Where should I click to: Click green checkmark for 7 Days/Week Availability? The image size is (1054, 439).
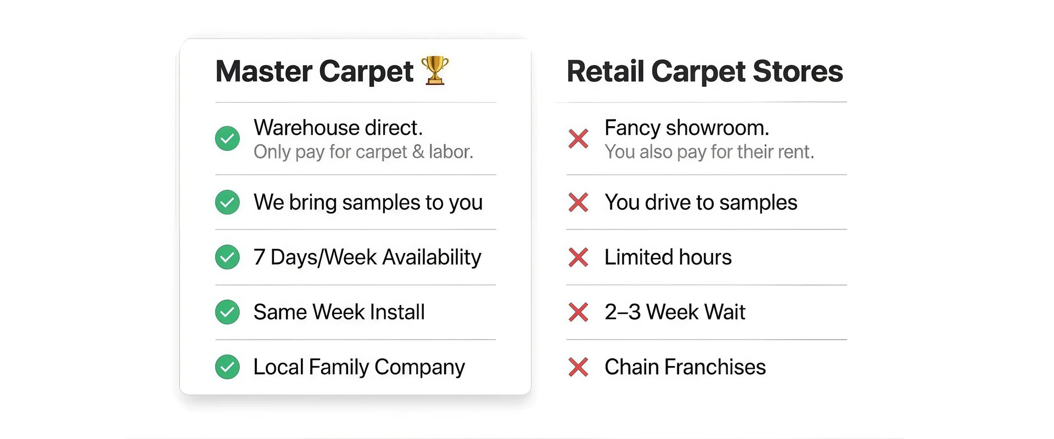pos(227,257)
